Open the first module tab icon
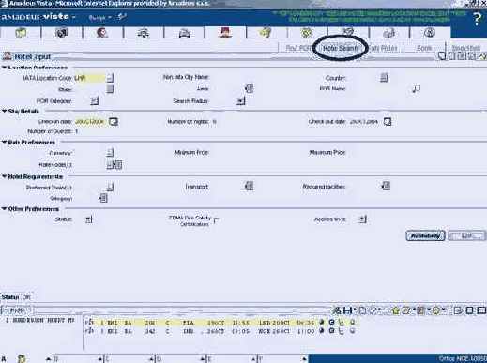Image resolution: width=487 pixels, height=363 pixels. (21, 33)
